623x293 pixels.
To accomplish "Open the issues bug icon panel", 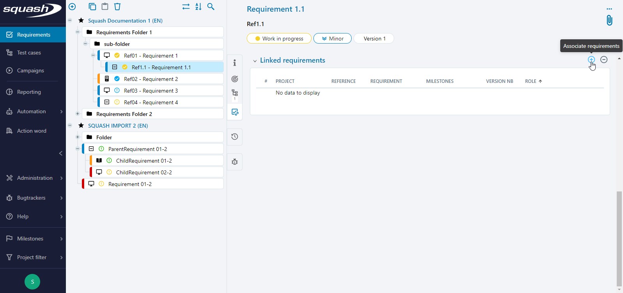I will [x=235, y=162].
